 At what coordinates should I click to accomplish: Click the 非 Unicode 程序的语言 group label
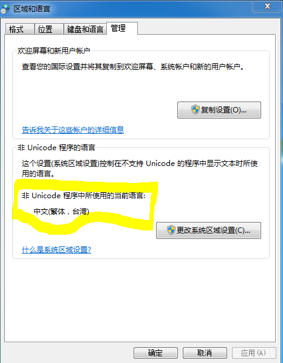click(x=56, y=148)
